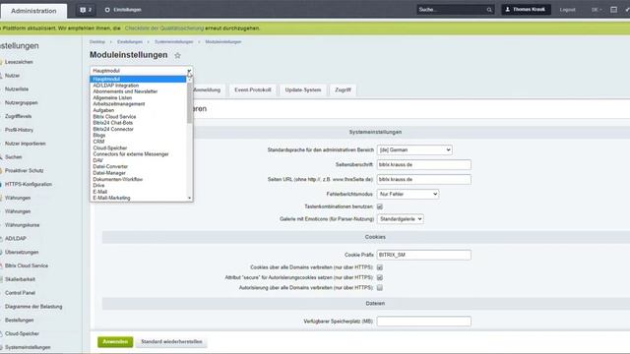Image resolution: width=630 pixels, height=354 pixels.
Task: Click Verfügbarer Speicherplatz (MB) input field
Action: (424, 322)
